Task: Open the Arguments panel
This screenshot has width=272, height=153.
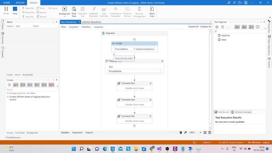Action: click(77, 133)
